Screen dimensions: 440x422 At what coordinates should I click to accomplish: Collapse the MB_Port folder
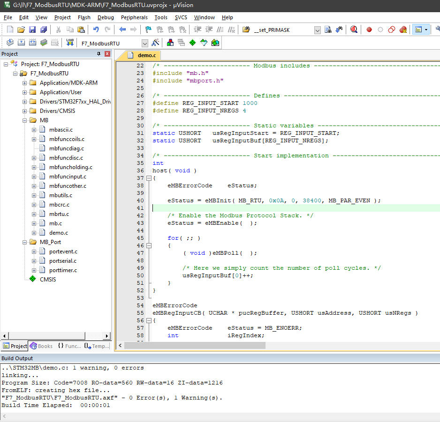tap(24, 242)
